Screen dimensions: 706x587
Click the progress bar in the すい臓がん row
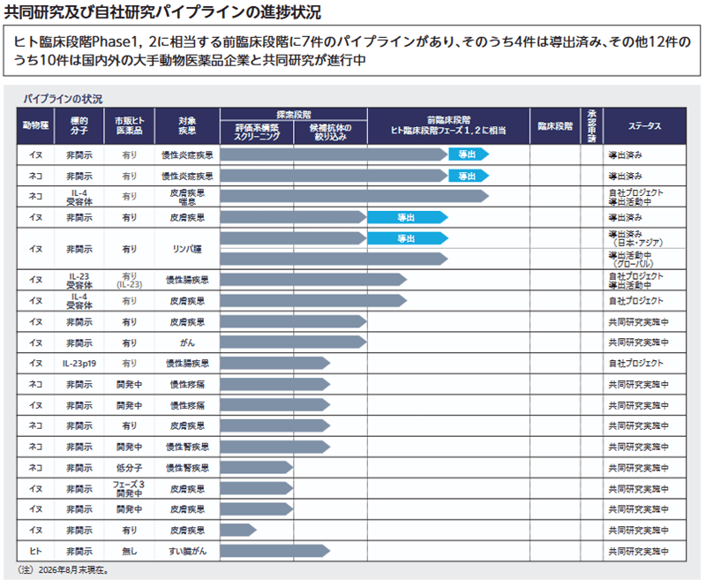(275, 551)
